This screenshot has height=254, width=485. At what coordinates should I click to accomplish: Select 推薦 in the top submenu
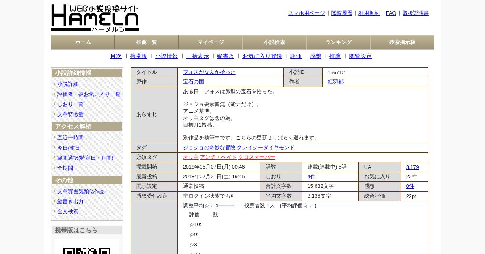(x=335, y=56)
